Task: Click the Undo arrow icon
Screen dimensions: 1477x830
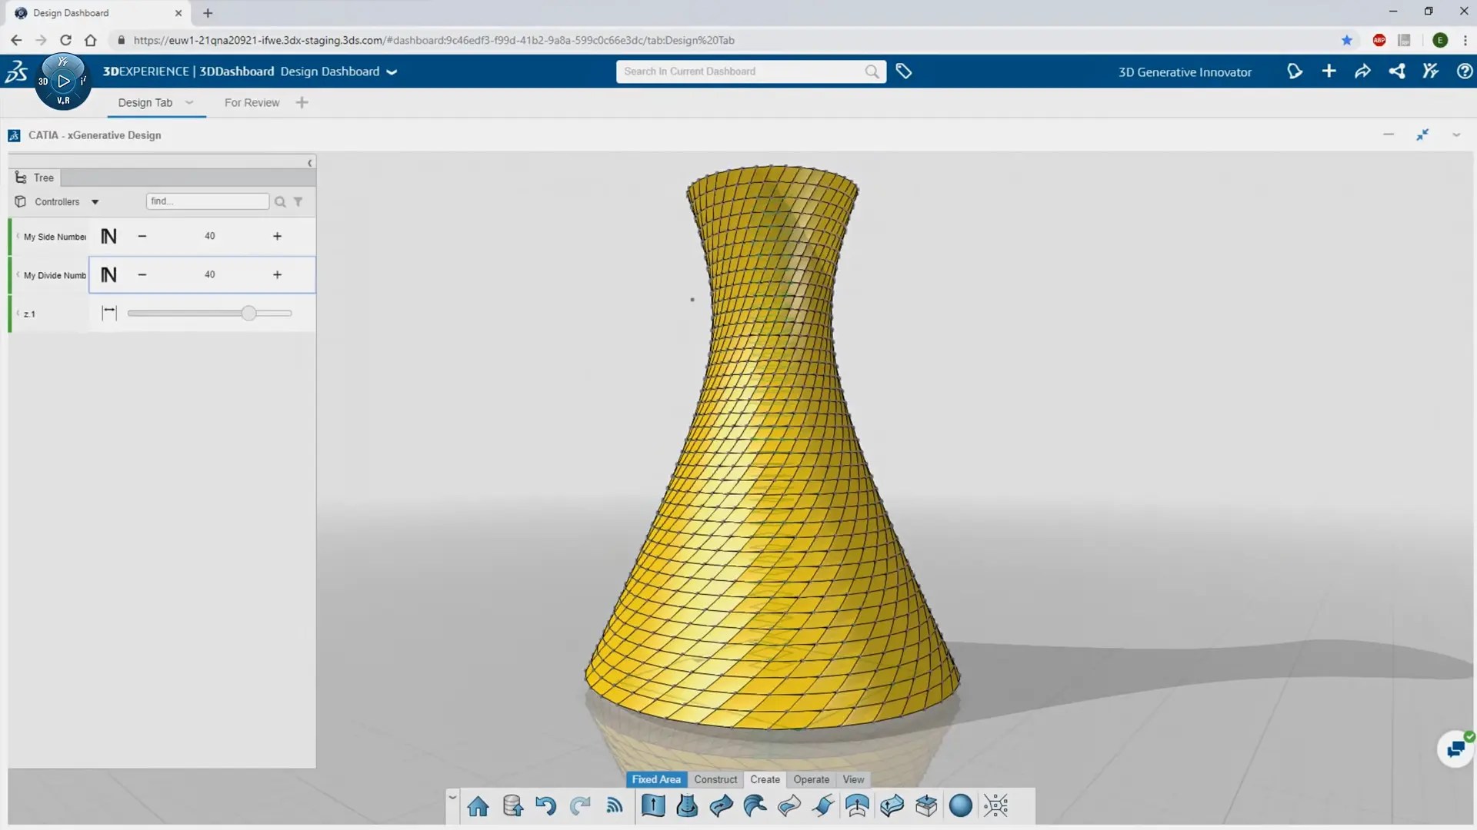Action: tap(545, 806)
